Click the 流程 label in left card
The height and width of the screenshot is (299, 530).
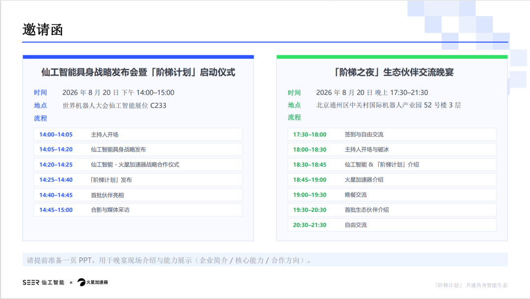[40, 118]
